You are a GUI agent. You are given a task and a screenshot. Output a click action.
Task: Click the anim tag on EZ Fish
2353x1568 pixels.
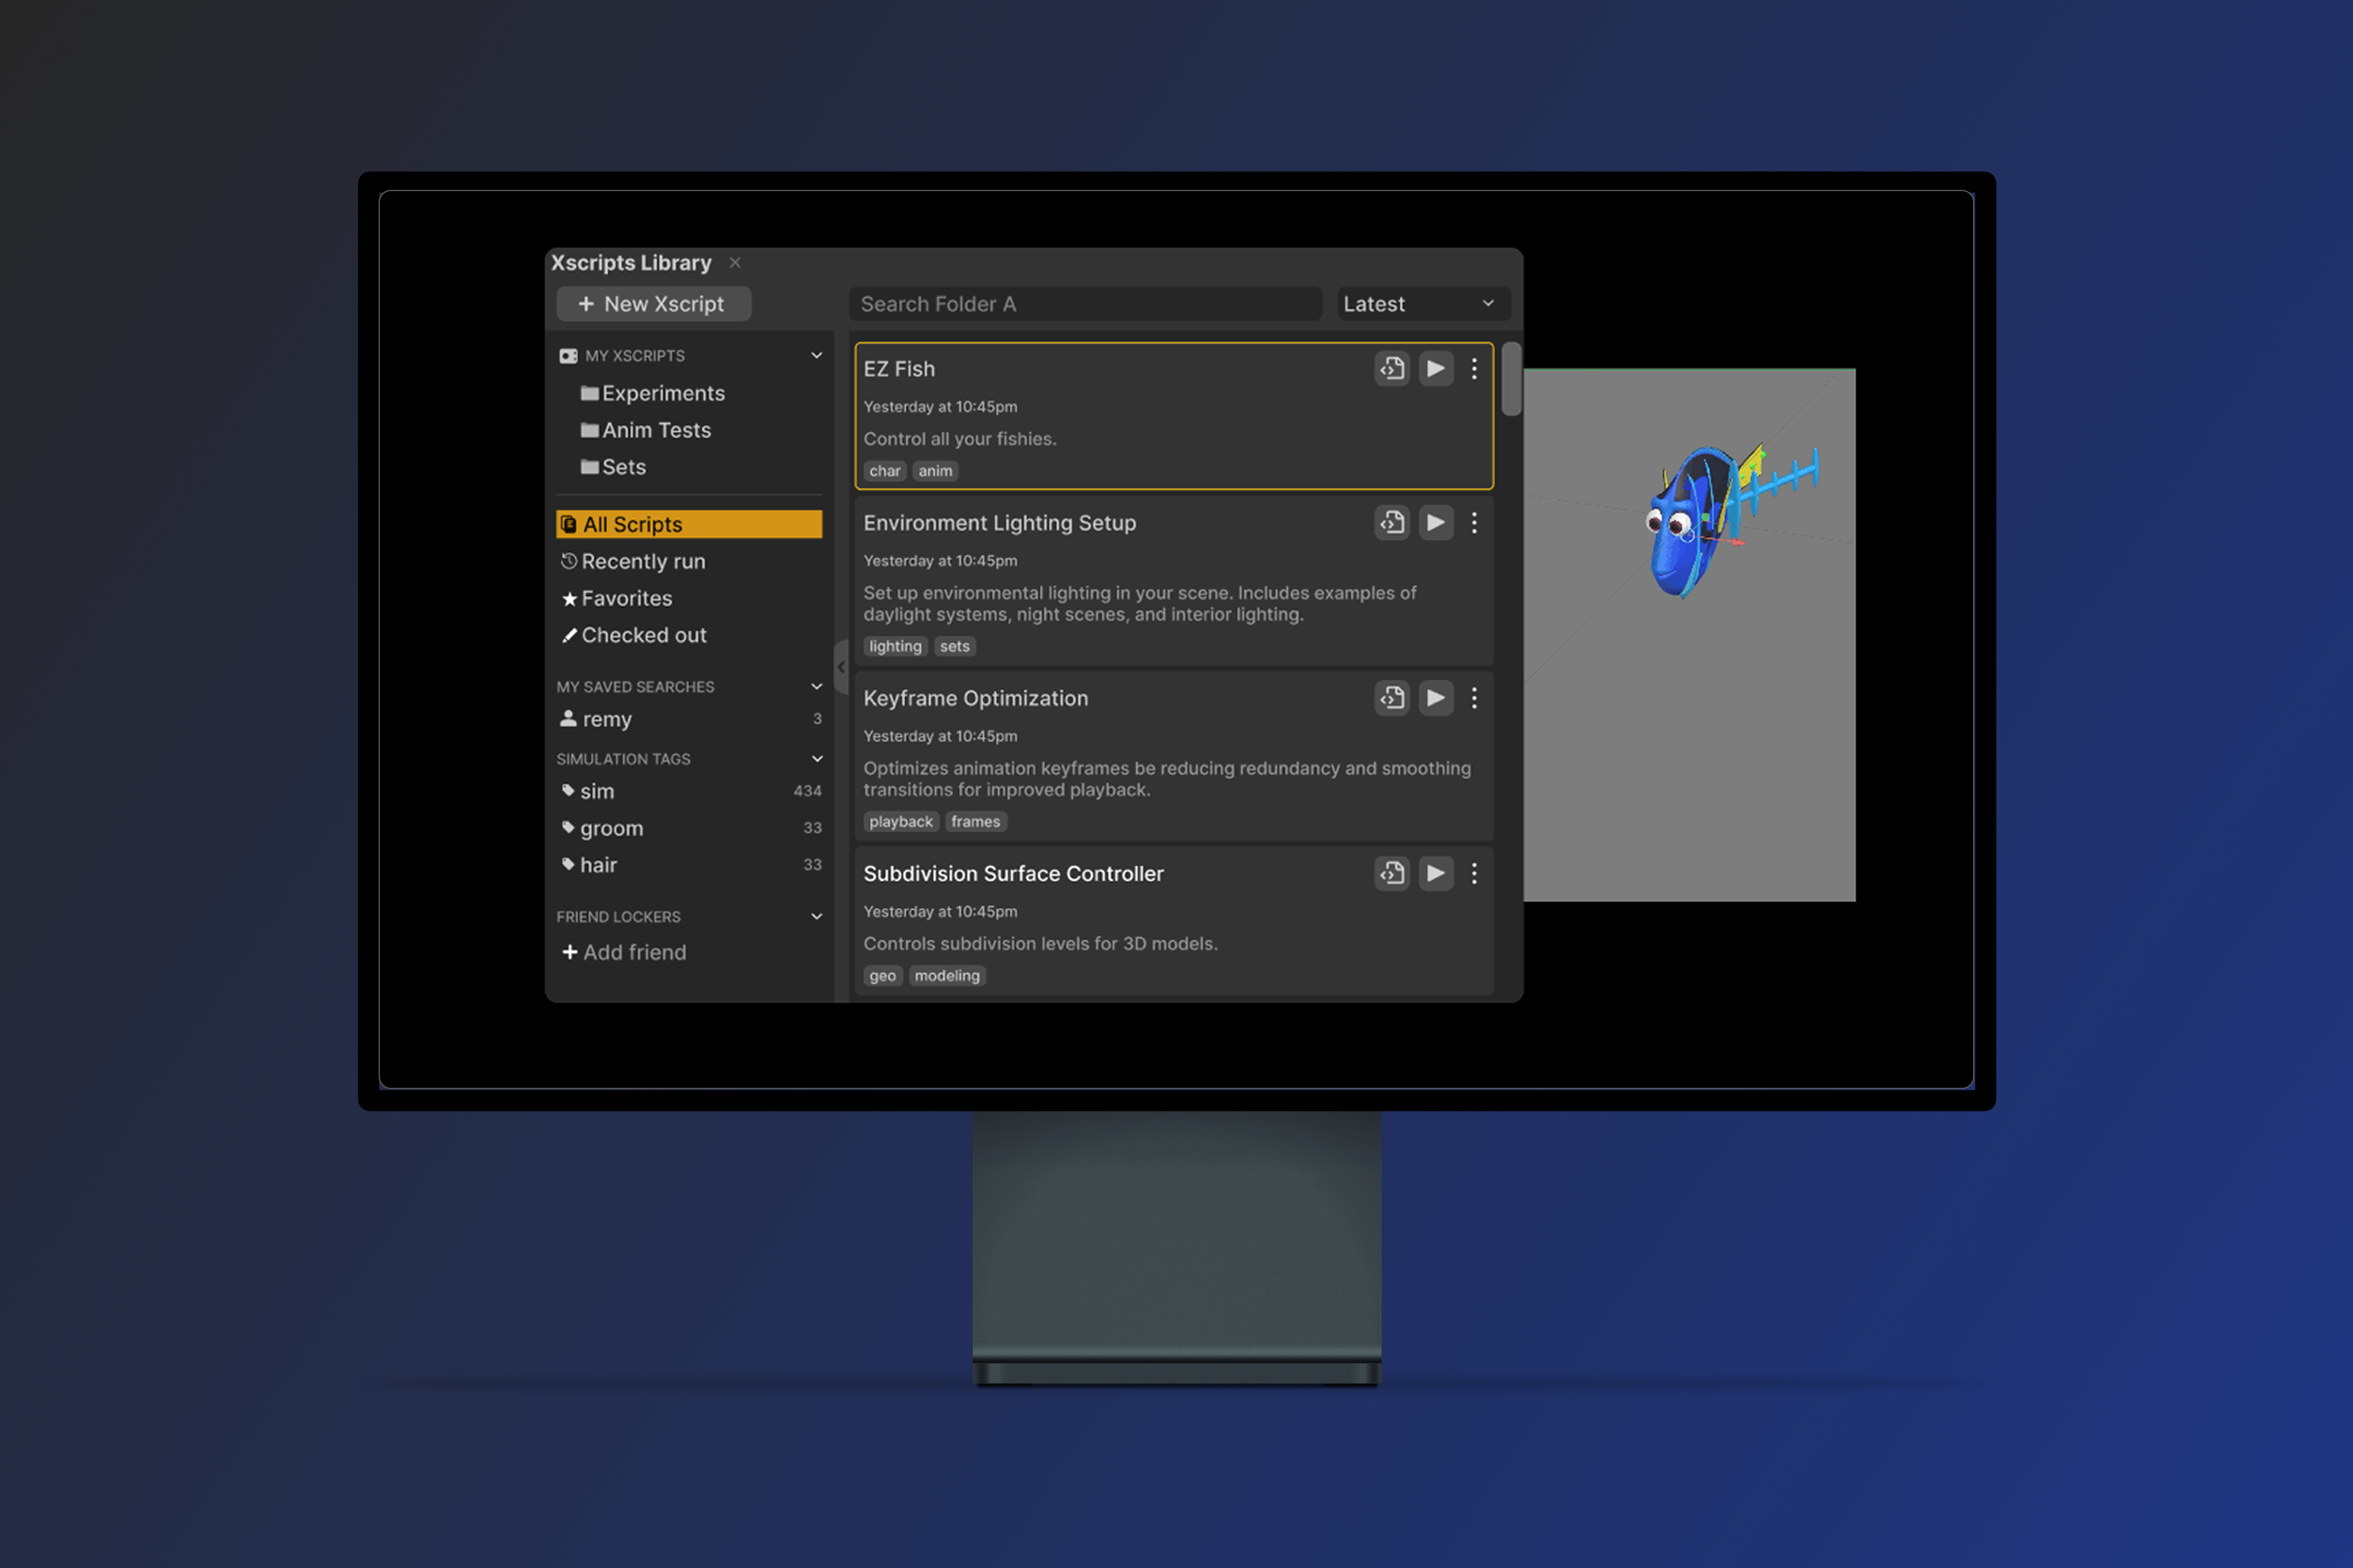pyautogui.click(x=935, y=471)
